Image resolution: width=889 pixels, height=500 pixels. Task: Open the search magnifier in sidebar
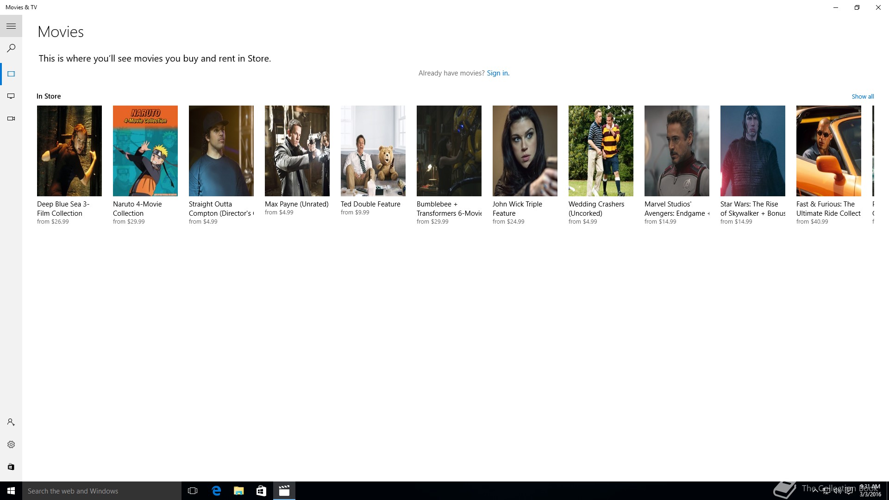coord(11,48)
